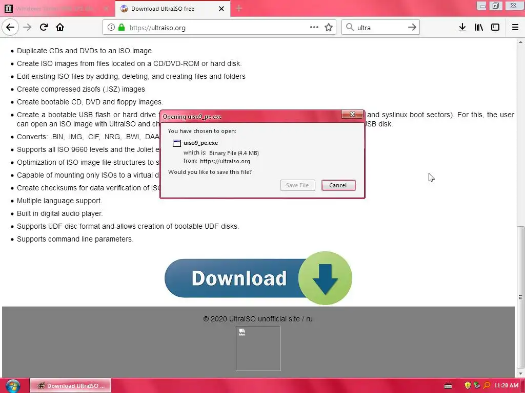This screenshot has height=393, width=525.
Task: Click 'Would you like to save this file?' text
Action: tap(210, 172)
